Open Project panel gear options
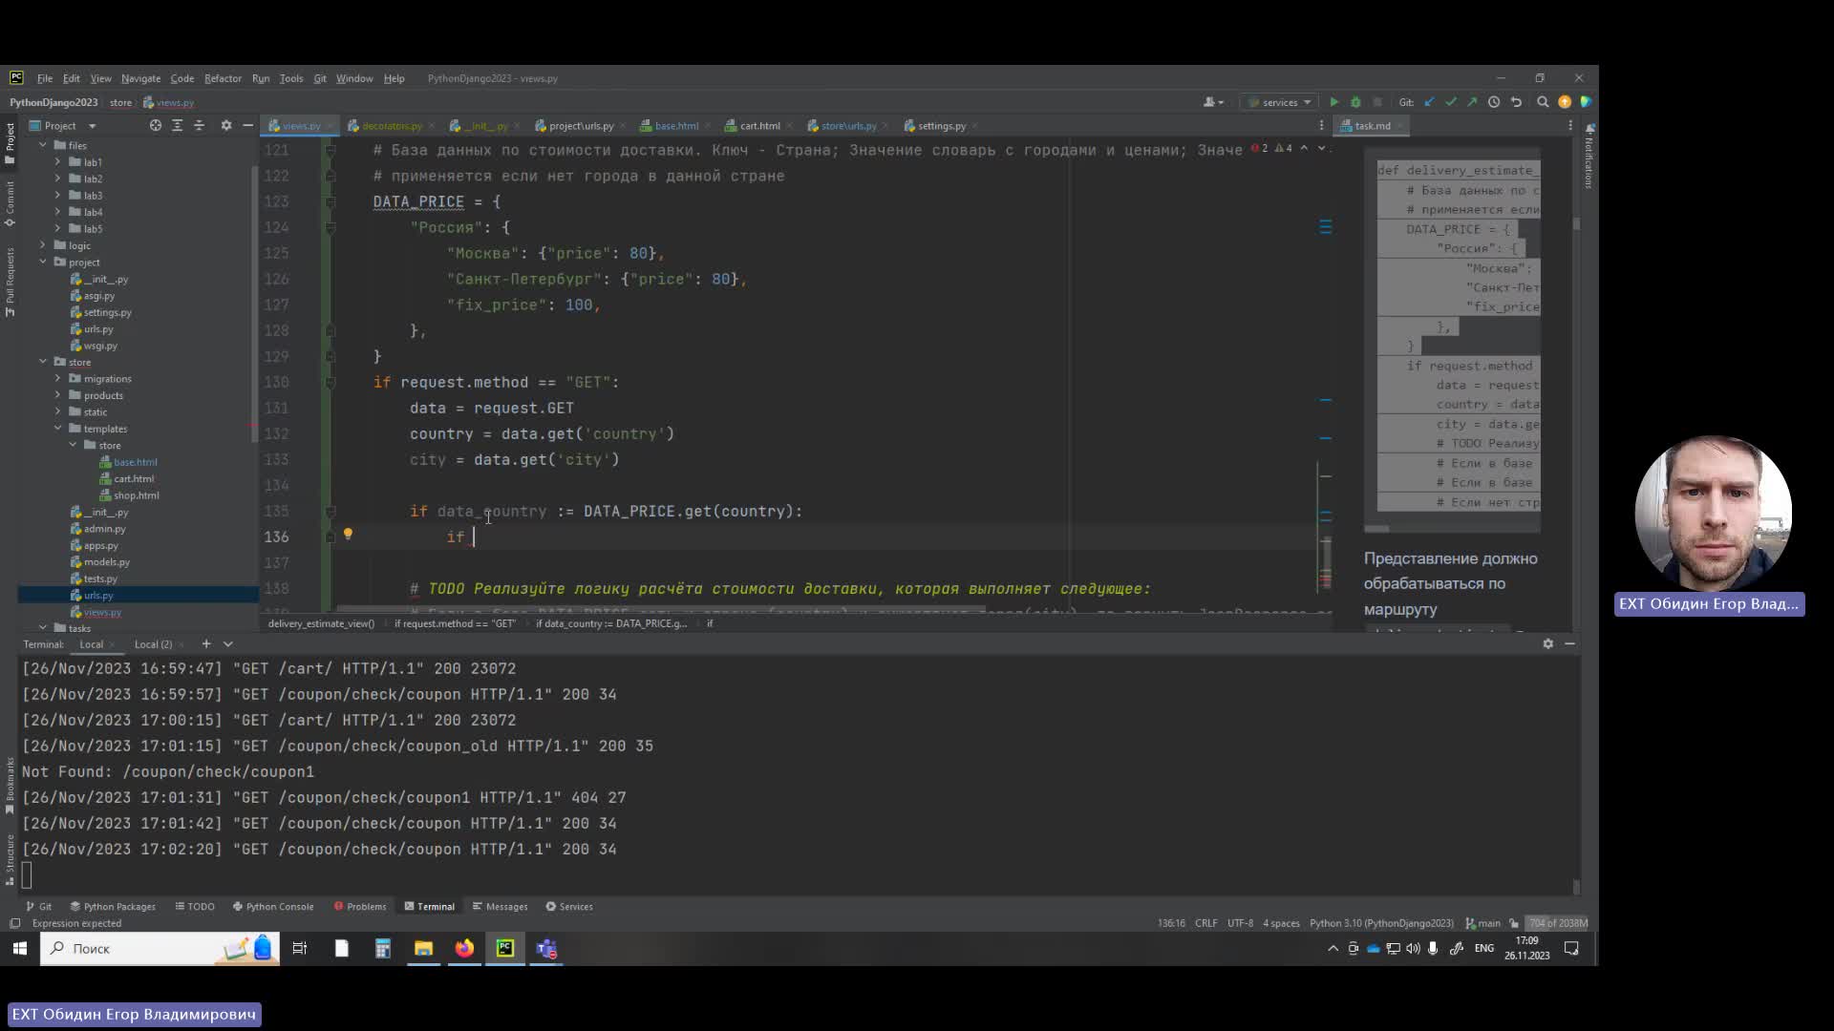 (x=226, y=126)
